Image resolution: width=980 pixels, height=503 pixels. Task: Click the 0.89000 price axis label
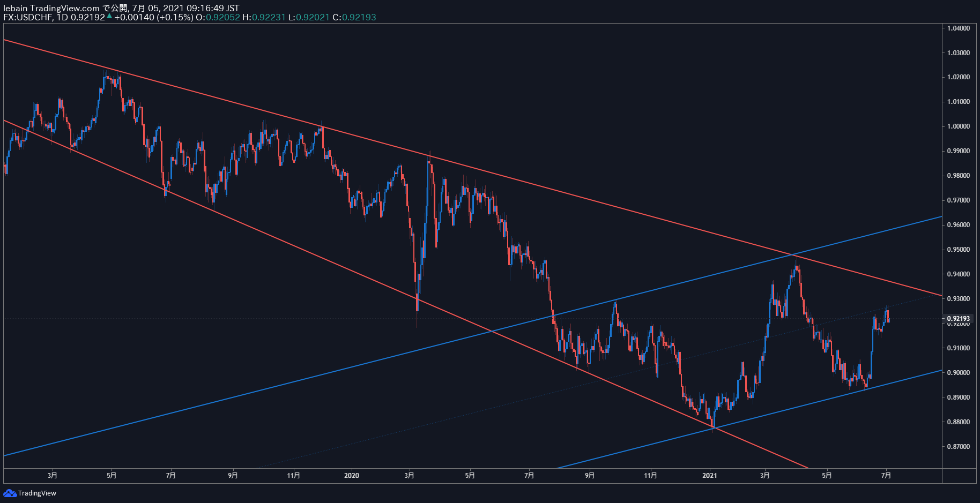(959, 397)
